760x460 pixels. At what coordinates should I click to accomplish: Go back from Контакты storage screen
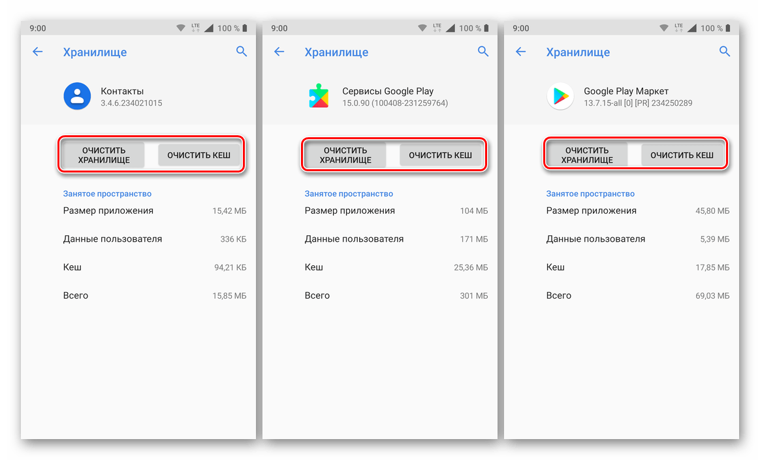37,52
